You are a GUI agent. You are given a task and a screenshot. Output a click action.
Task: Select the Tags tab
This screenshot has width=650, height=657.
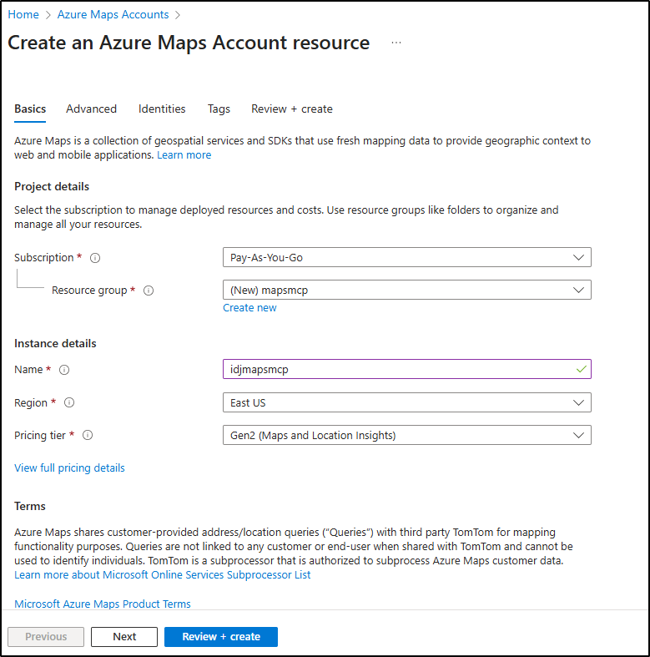(219, 109)
